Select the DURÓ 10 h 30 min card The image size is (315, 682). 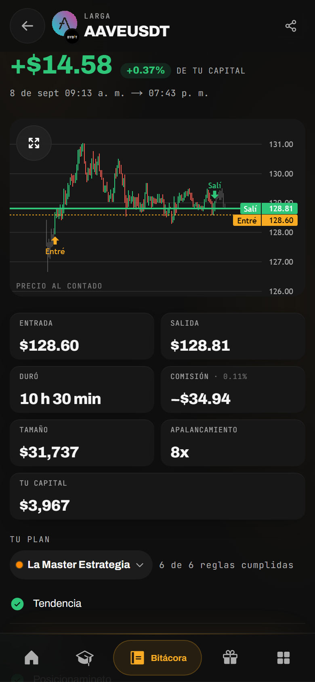(x=82, y=389)
